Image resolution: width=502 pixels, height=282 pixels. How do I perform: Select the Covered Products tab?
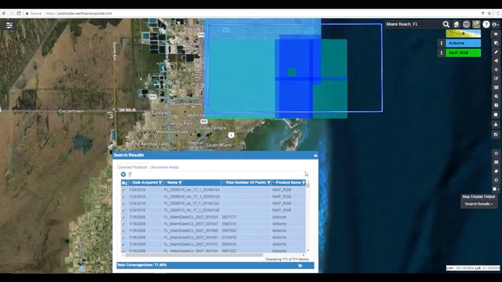click(132, 167)
